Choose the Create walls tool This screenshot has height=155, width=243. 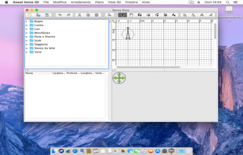140,15
